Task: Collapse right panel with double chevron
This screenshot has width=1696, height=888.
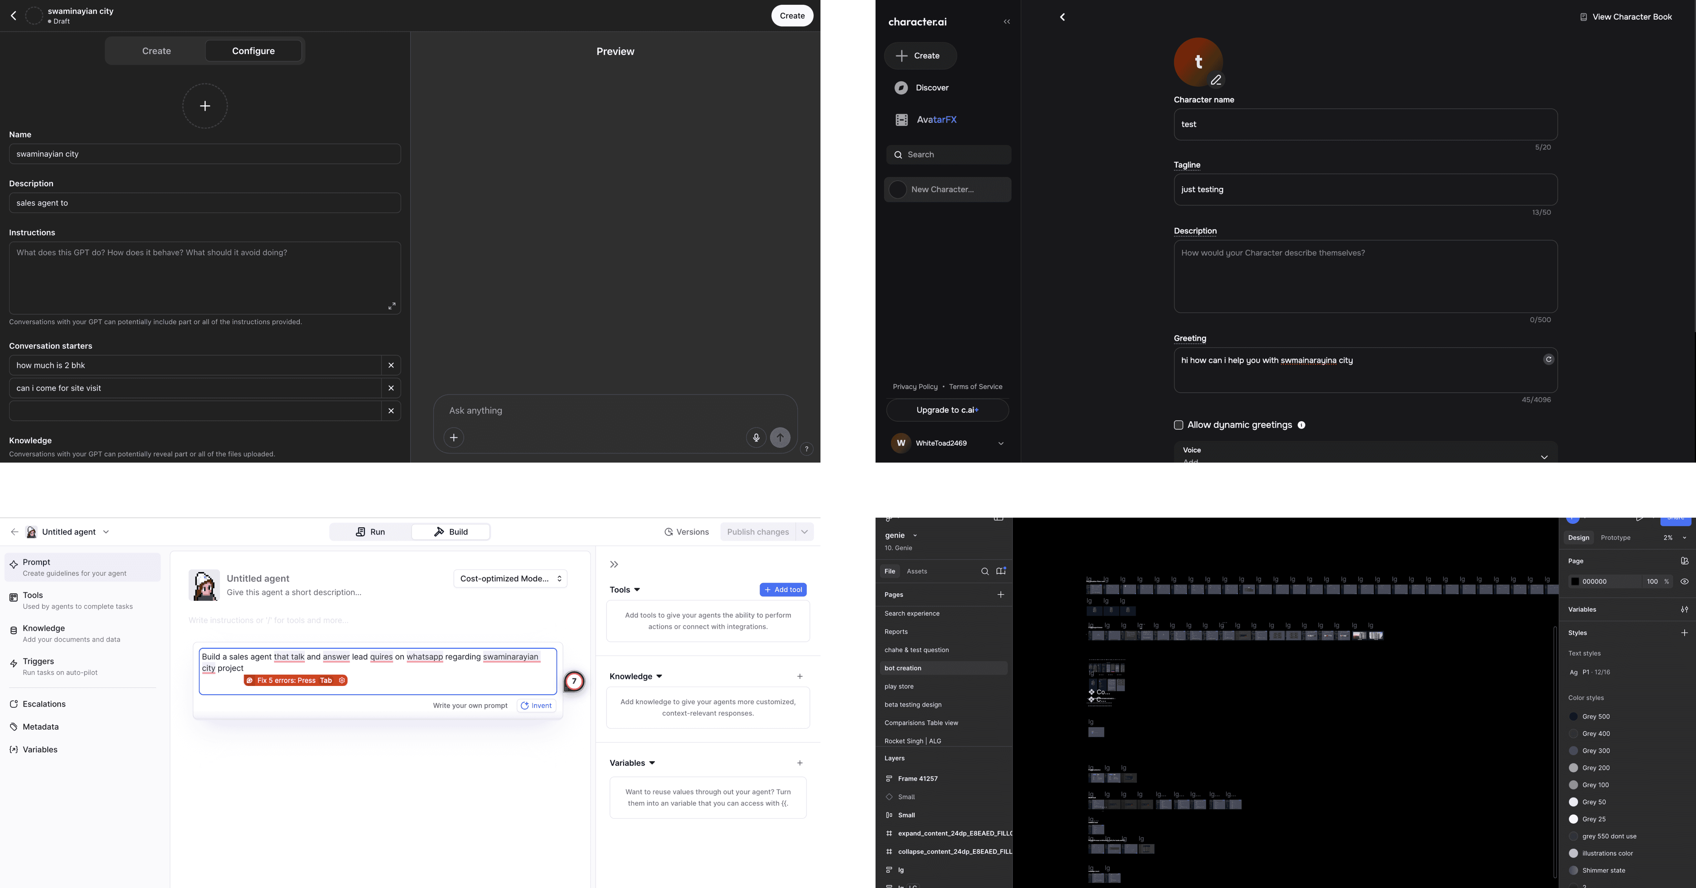Action: pos(614,565)
